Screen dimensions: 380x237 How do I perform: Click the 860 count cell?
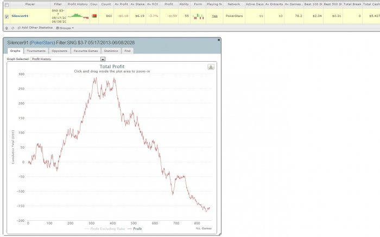coord(109,16)
